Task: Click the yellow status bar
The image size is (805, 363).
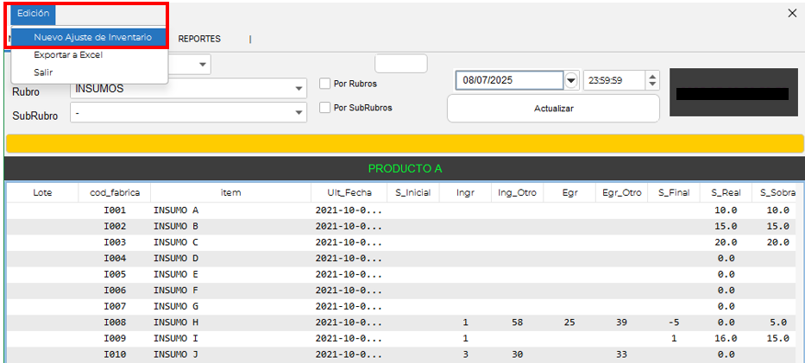Action: (404, 144)
